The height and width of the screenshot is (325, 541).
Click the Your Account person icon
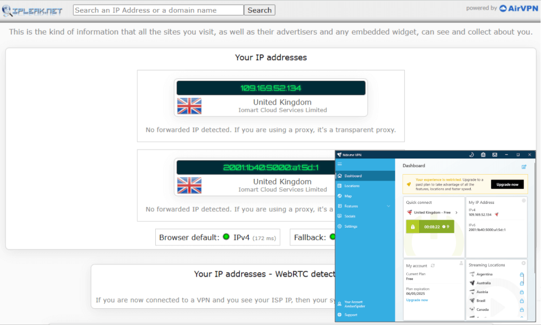tap(340, 304)
